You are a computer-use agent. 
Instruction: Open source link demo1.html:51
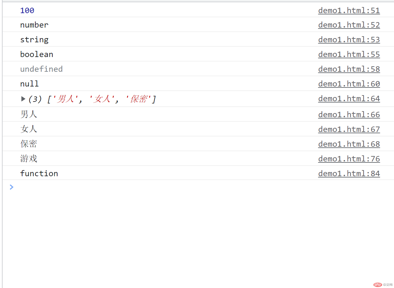tap(349, 11)
